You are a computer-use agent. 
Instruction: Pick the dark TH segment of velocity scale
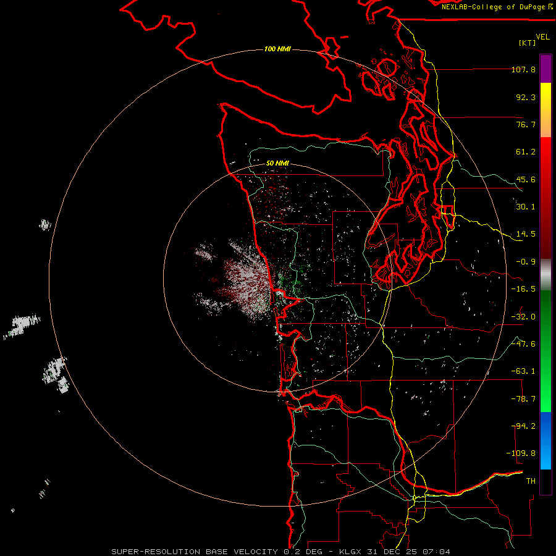click(545, 481)
